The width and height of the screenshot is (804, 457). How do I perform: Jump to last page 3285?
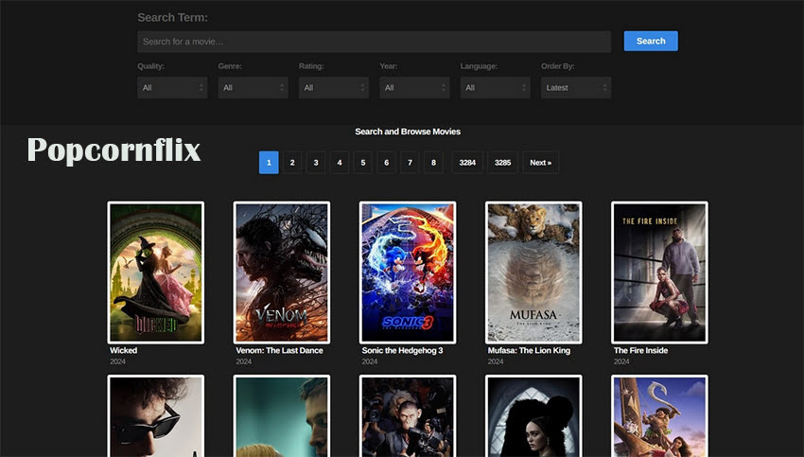point(502,163)
